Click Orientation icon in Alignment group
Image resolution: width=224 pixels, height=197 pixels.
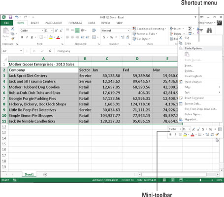click(x=83, y=30)
